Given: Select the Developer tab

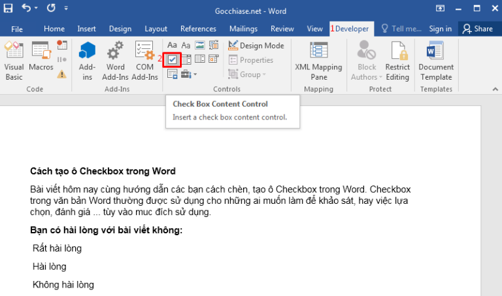Looking at the screenshot, I should pos(352,29).
